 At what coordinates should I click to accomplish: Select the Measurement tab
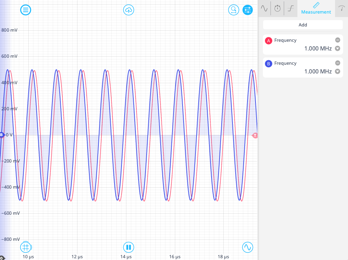pos(316,8)
